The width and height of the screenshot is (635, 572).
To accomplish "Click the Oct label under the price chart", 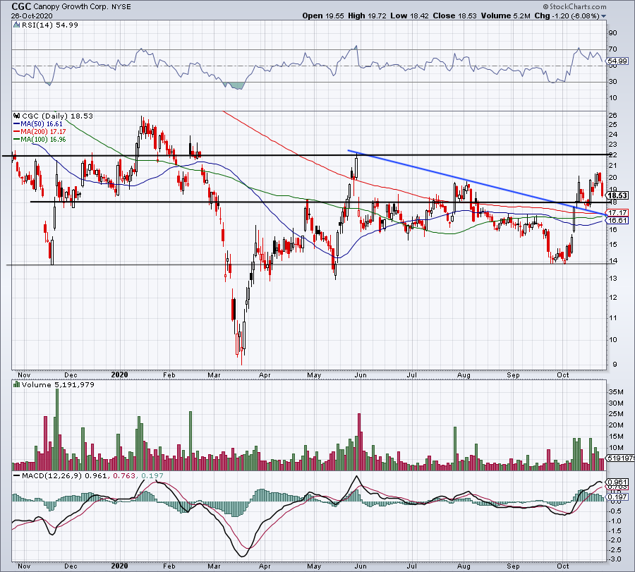I will [x=563, y=375].
